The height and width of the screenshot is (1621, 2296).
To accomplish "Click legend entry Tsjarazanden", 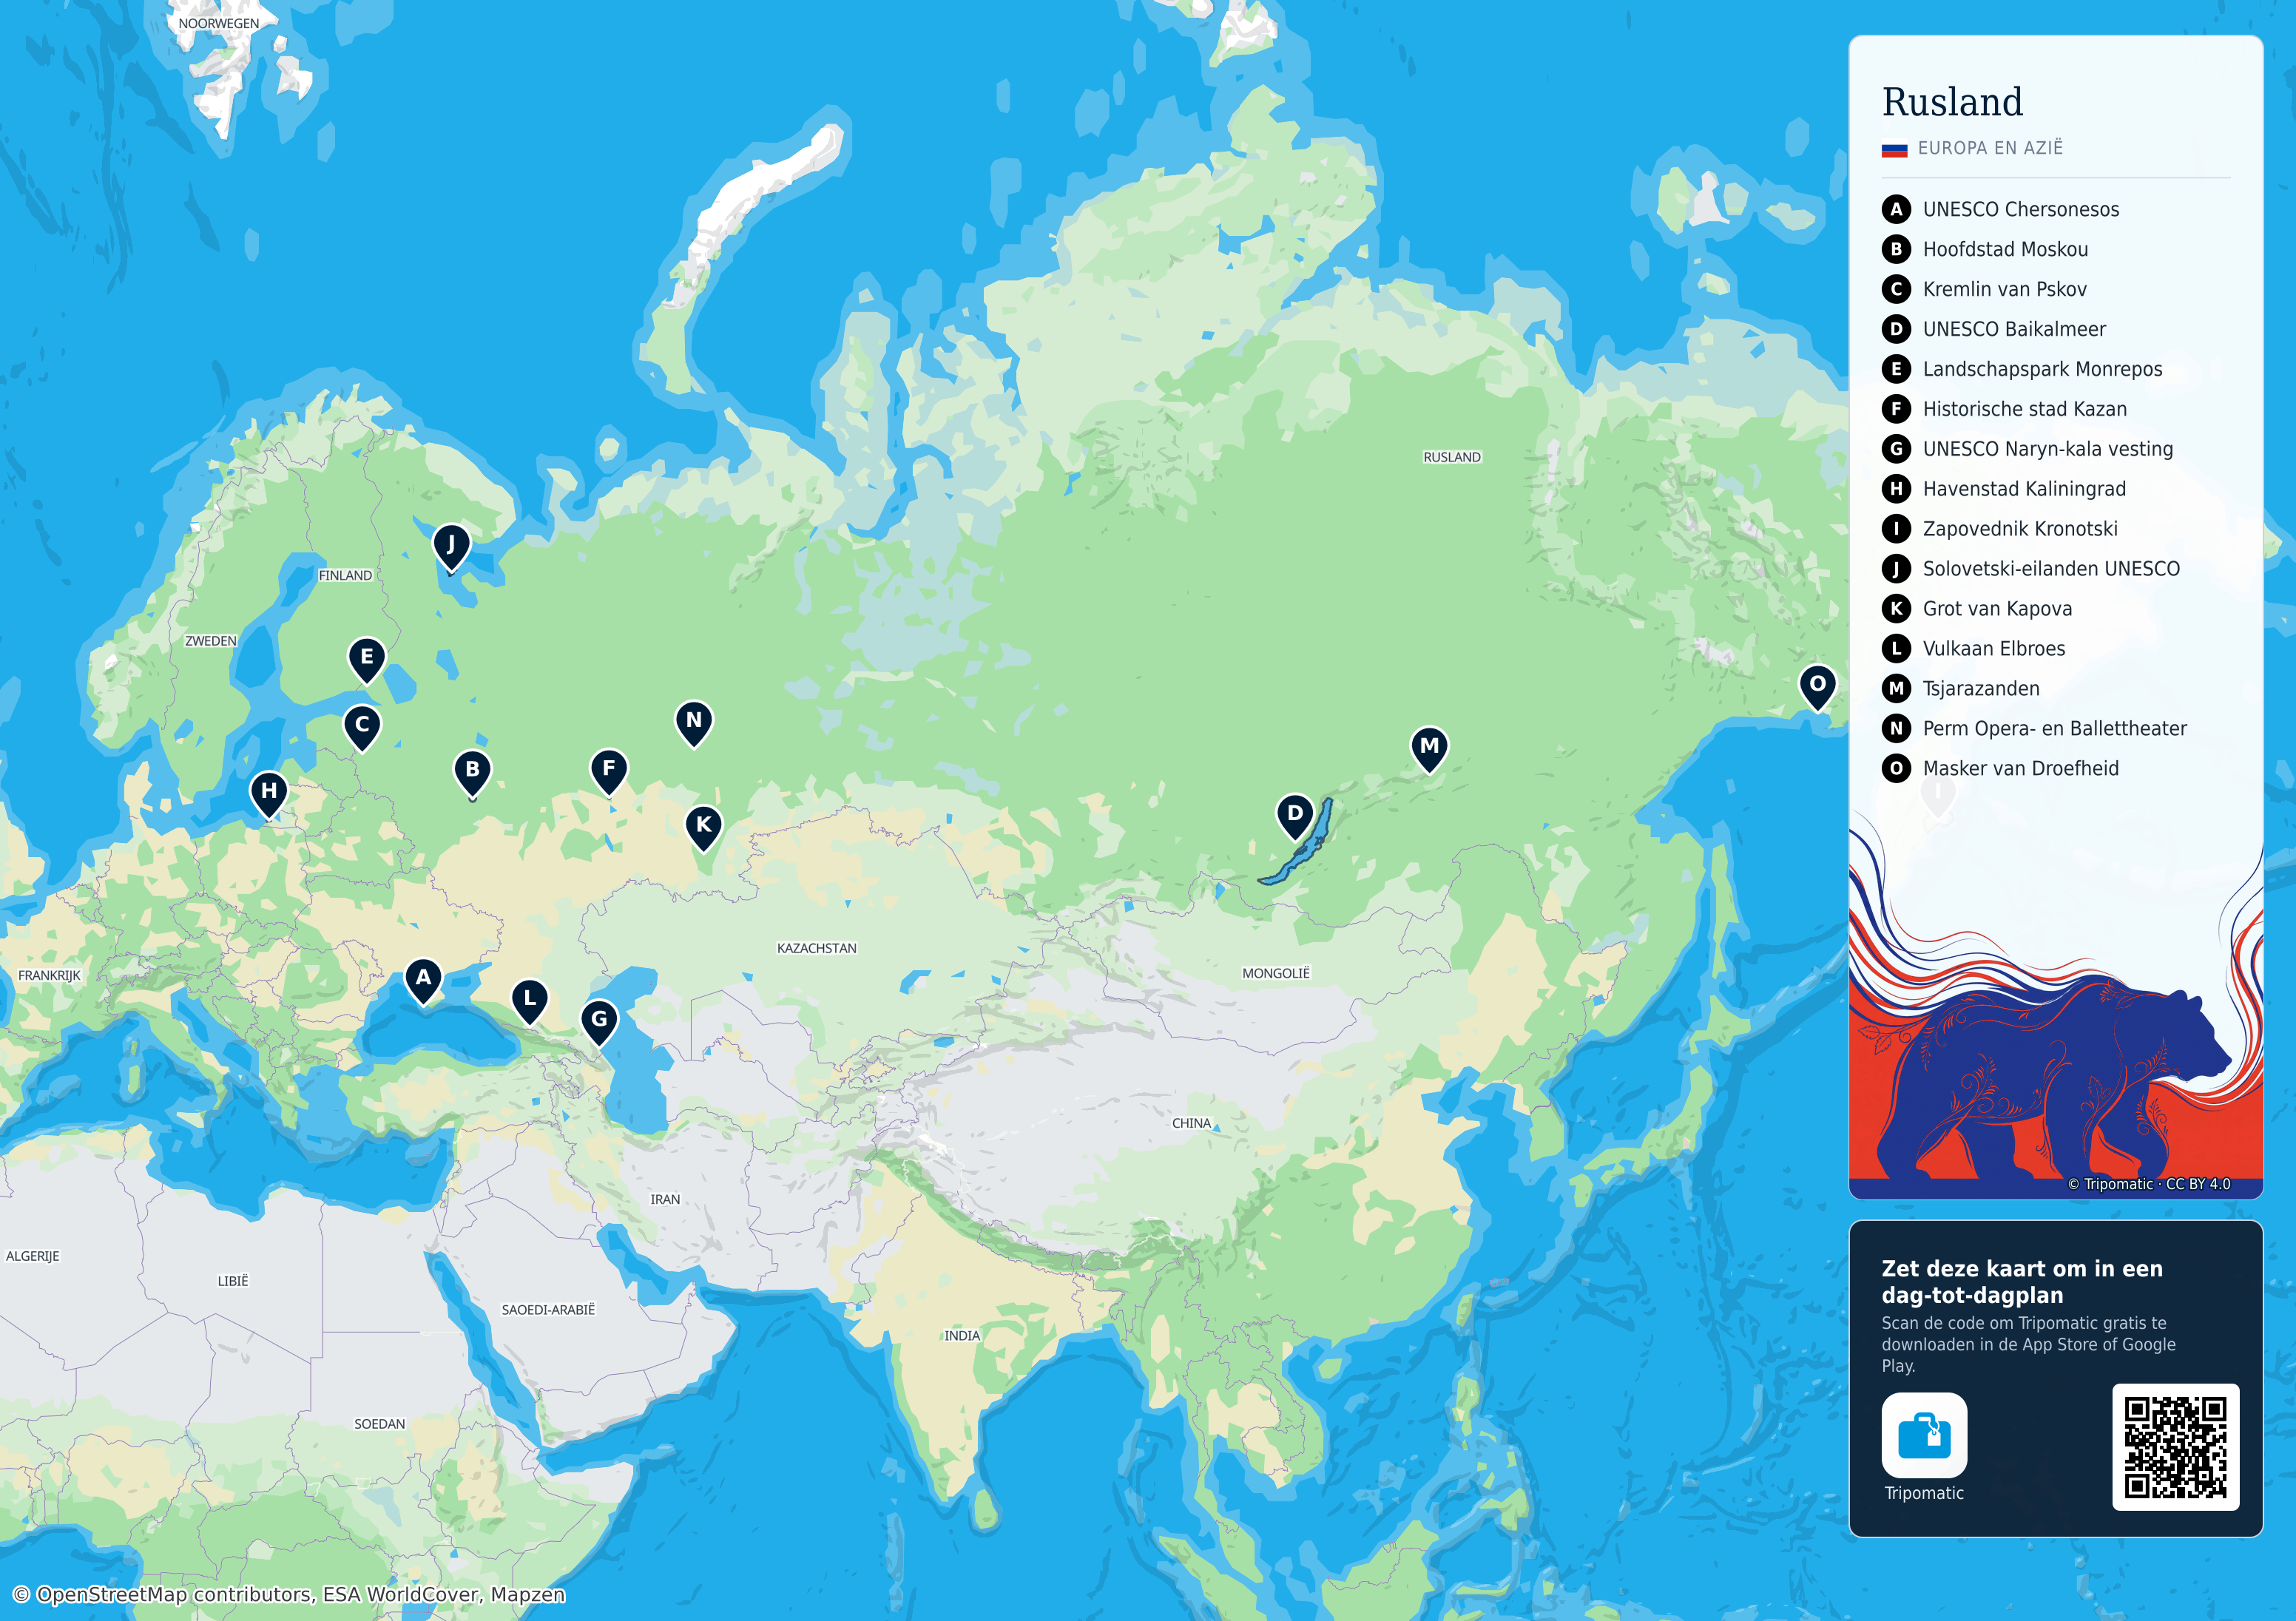I will click(x=1961, y=689).
